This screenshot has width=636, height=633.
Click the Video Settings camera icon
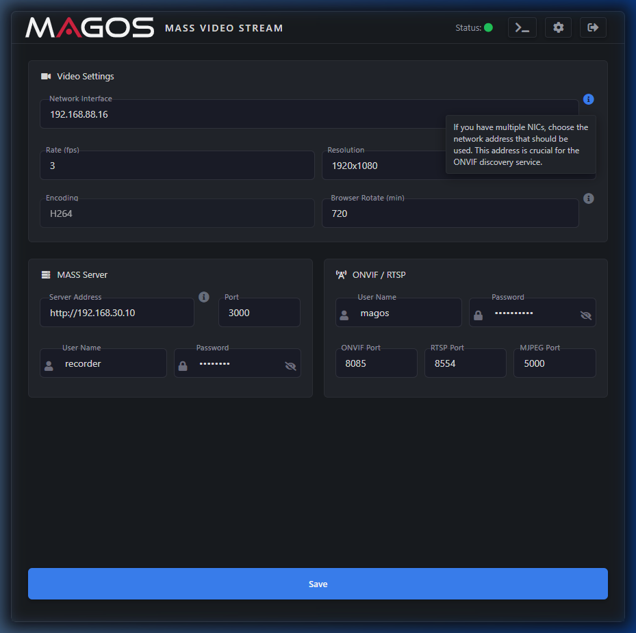(46, 76)
